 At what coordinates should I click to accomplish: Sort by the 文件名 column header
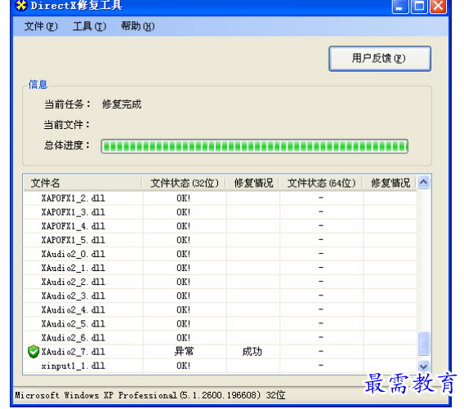coord(83,183)
